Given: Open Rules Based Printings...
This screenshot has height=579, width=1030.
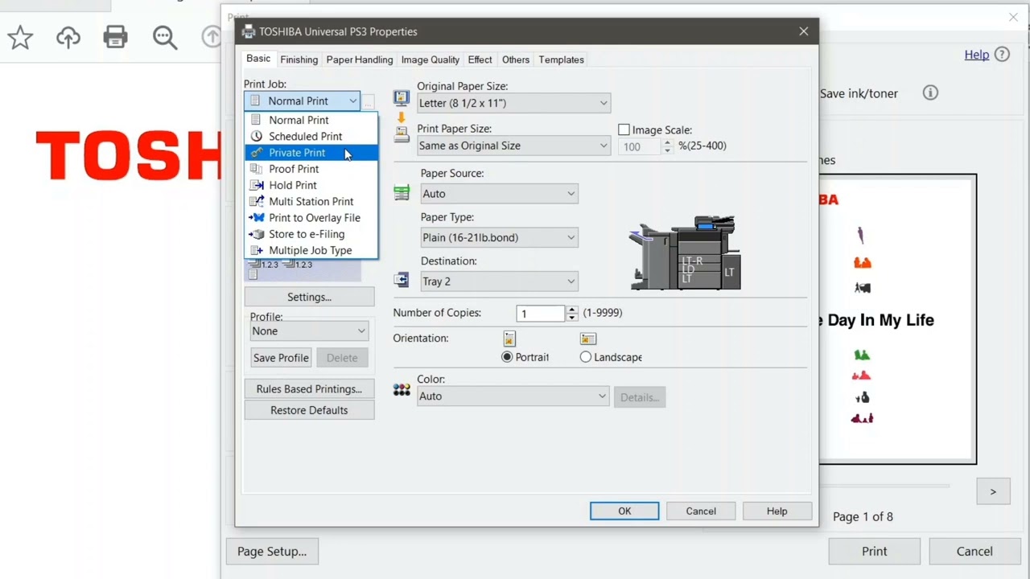Looking at the screenshot, I should [x=309, y=389].
